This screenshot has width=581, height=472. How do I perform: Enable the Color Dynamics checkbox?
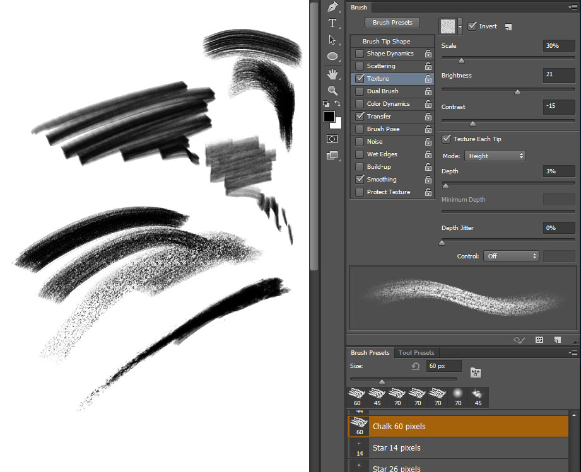point(360,103)
